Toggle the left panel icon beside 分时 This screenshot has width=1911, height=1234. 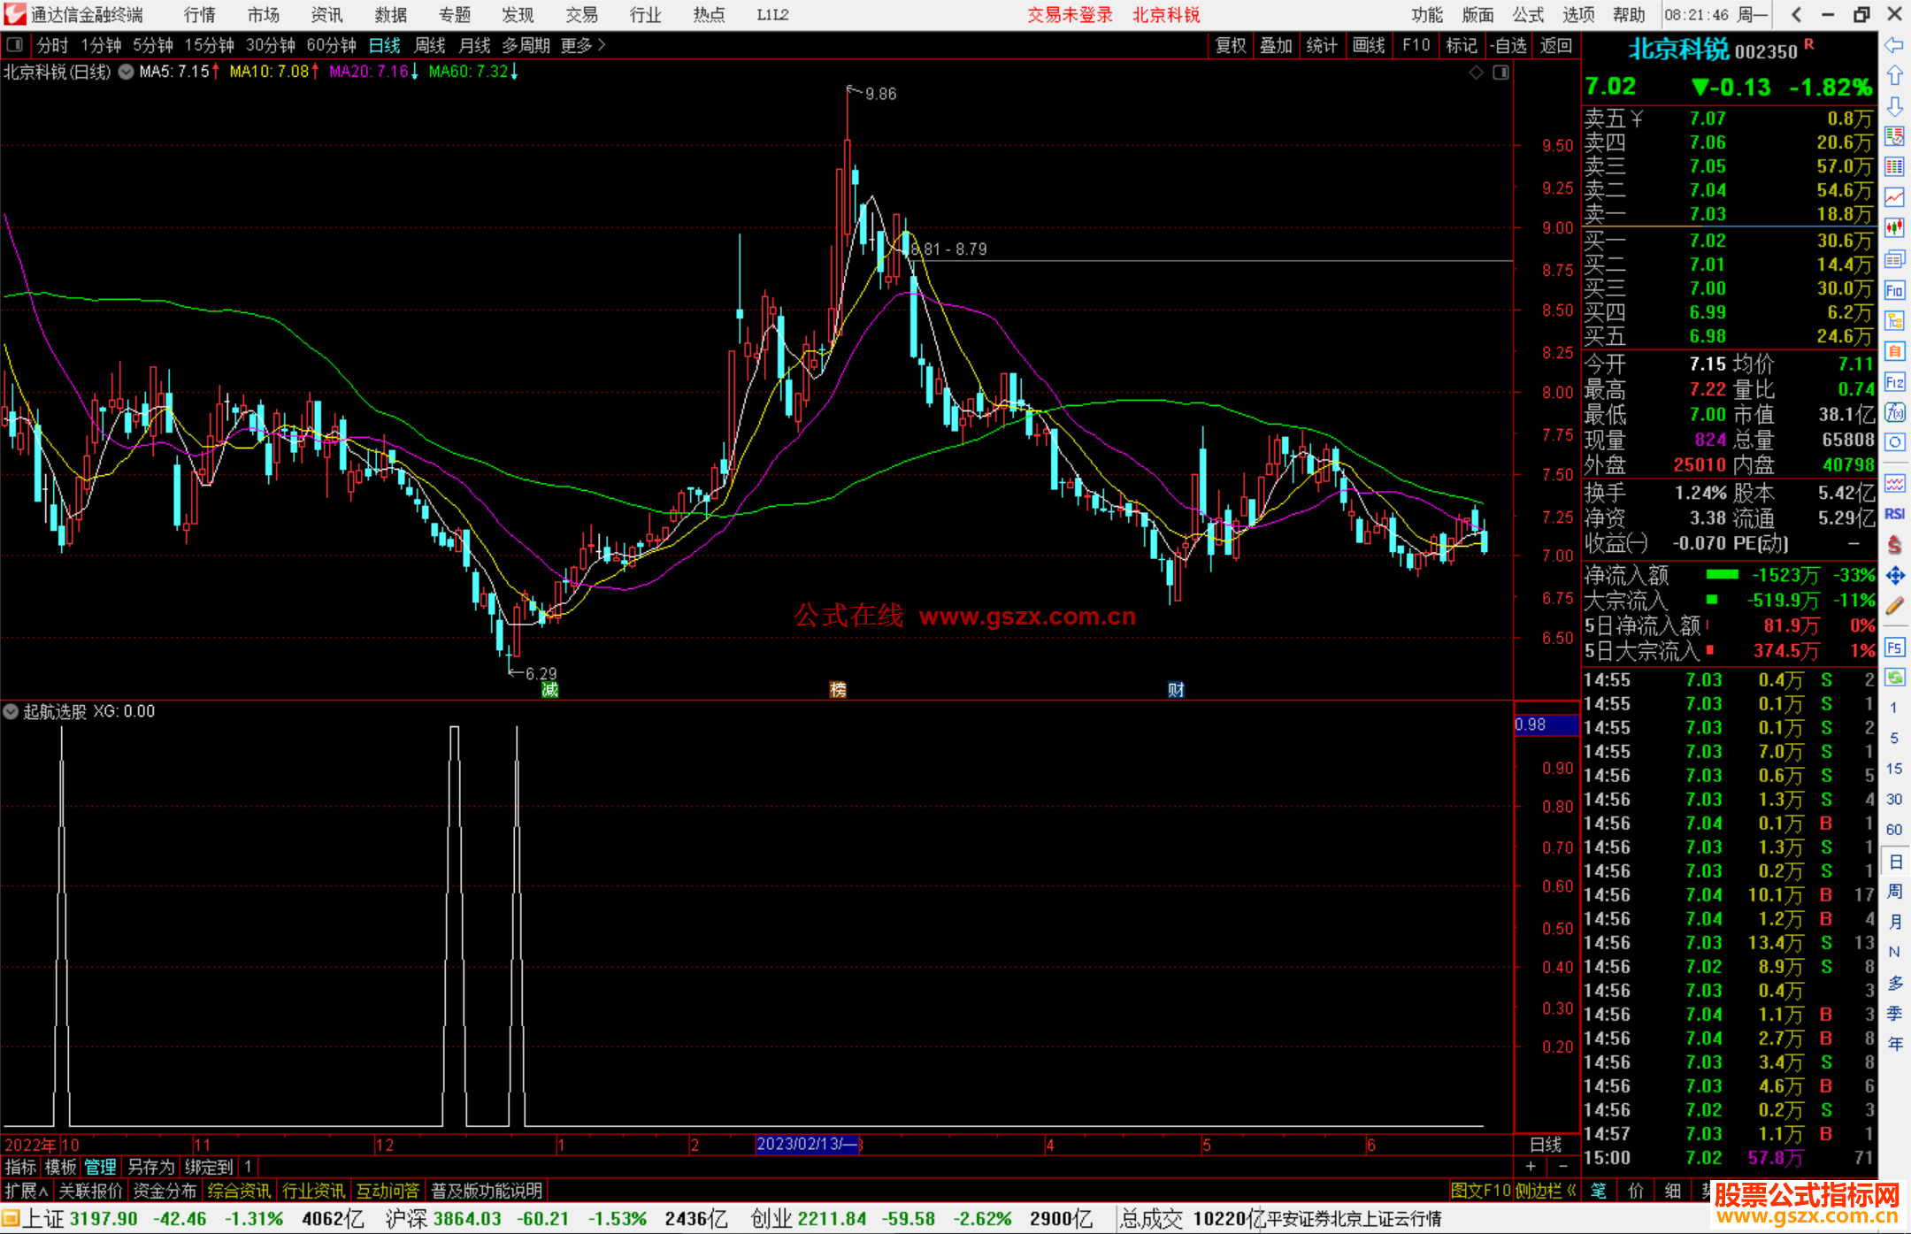[x=15, y=44]
